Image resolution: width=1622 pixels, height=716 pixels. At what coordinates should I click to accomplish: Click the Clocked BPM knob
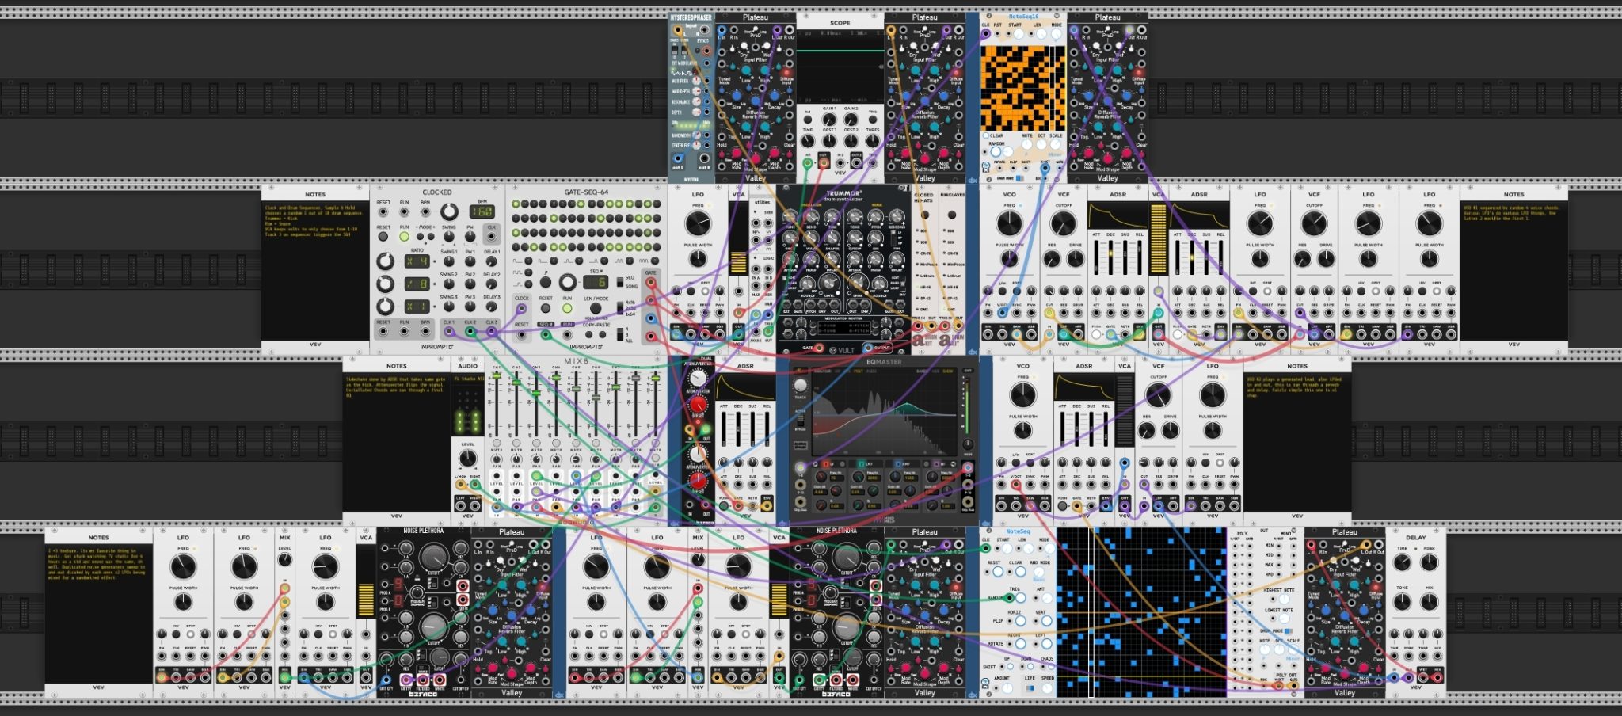pyautogui.click(x=449, y=211)
